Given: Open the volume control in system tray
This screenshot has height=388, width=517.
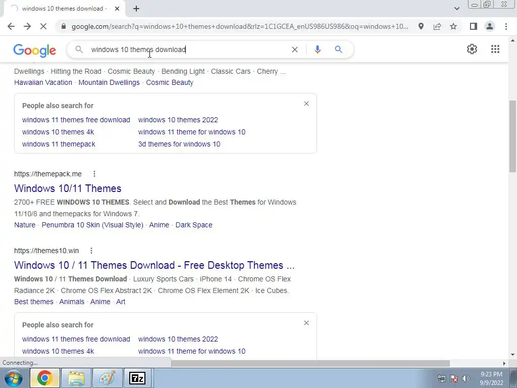Looking at the screenshot, I should click(x=466, y=378).
